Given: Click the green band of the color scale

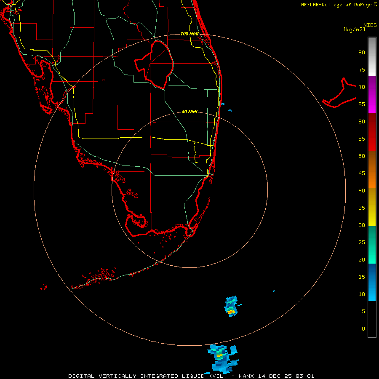Looking at the screenshot, I should tap(372, 245).
